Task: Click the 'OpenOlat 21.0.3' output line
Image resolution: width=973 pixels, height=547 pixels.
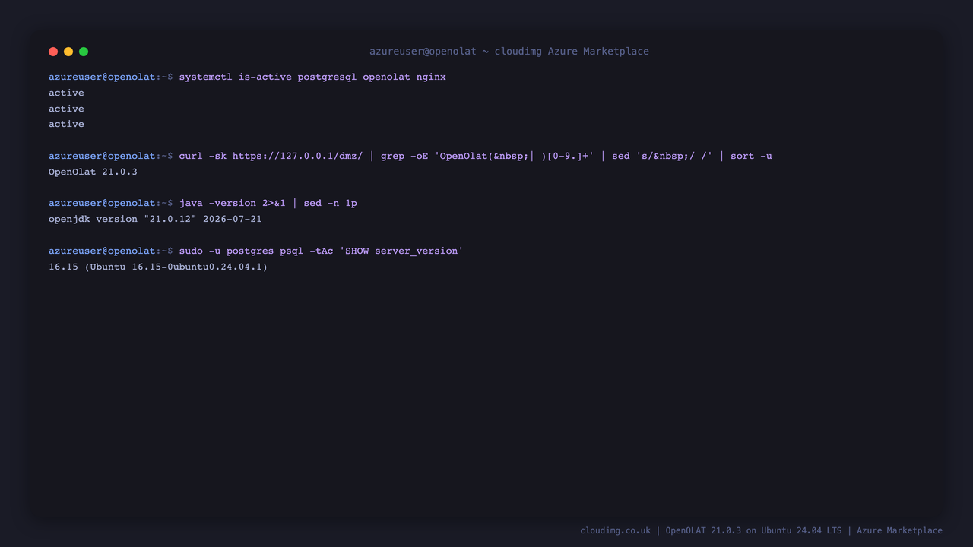Action: pyautogui.click(x=93, y=172)
